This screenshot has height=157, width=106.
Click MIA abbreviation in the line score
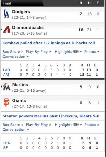[x=7, y=143]
